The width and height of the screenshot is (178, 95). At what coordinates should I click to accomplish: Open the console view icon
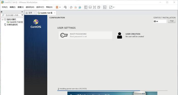pyautogui.click(x=105, y=7)
